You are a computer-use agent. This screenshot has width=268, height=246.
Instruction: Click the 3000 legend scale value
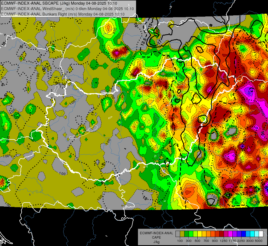click(250, 241)
